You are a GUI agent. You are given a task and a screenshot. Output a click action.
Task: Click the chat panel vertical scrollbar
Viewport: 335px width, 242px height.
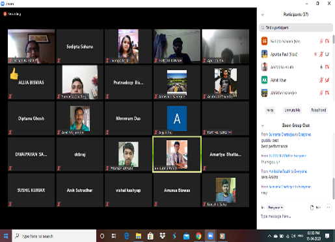click(334, 188)
